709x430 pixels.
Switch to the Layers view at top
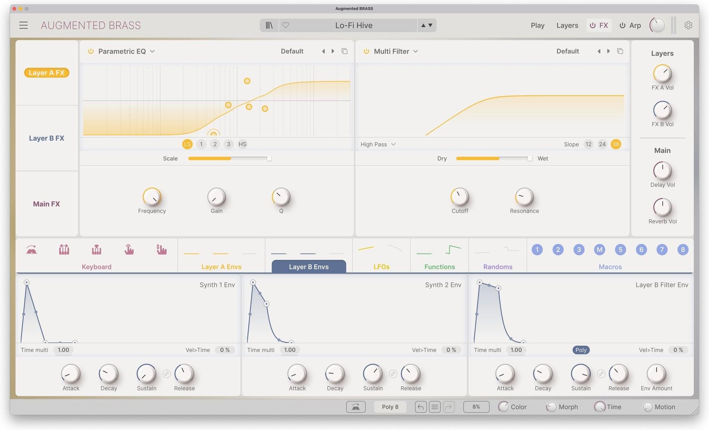coord(567,25)
